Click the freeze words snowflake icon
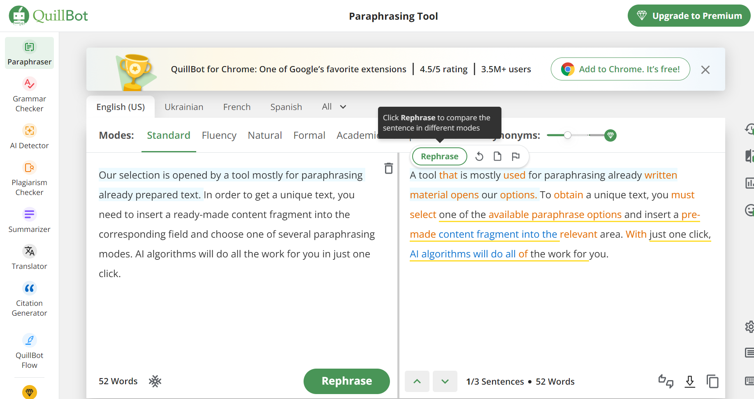Image resolution: width=754 pixels, height=399 pixels. [155, 381]
